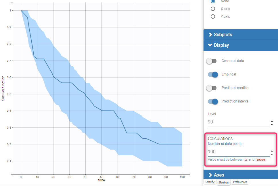The height and width of the screenshot is (186, 278).
Task: Disable the Empirical toggle
Action: [212, 74]
